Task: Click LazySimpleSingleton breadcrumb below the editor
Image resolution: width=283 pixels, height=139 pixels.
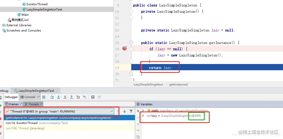Action: click(148, 84)
